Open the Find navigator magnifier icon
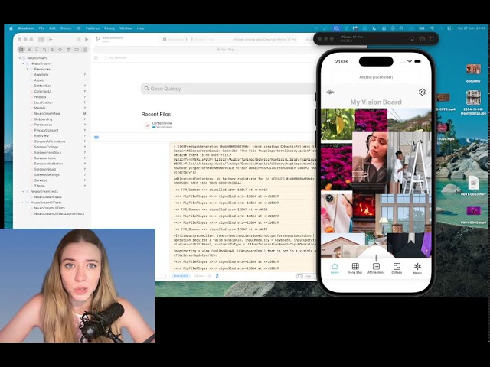The image size is (490, 367). pyautogui.click(x=44, y=49)
